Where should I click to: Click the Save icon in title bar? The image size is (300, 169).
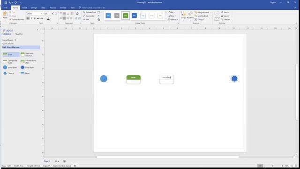point(6,2)
